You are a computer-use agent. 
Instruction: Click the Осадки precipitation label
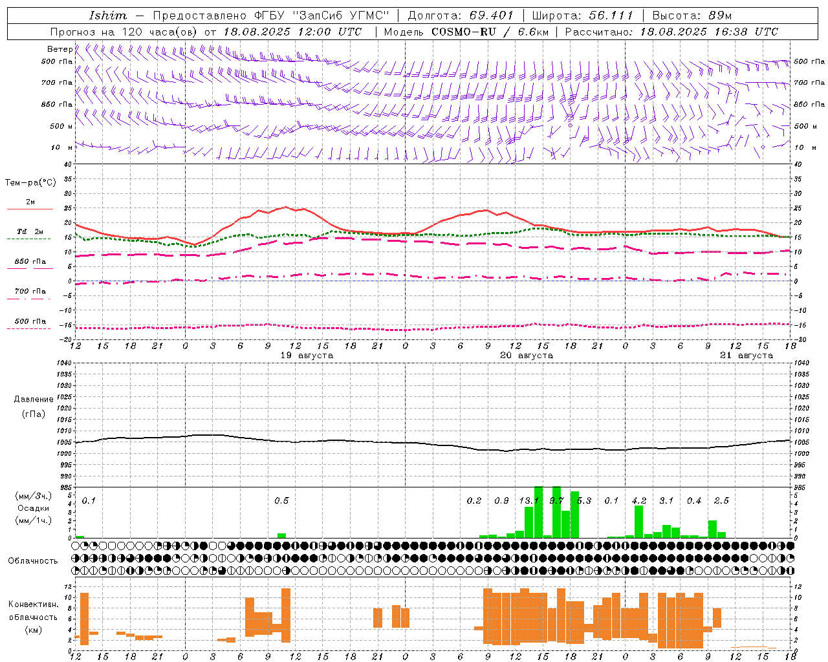34,508
